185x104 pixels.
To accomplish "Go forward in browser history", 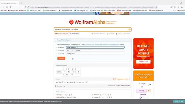I will pos(3,7).
